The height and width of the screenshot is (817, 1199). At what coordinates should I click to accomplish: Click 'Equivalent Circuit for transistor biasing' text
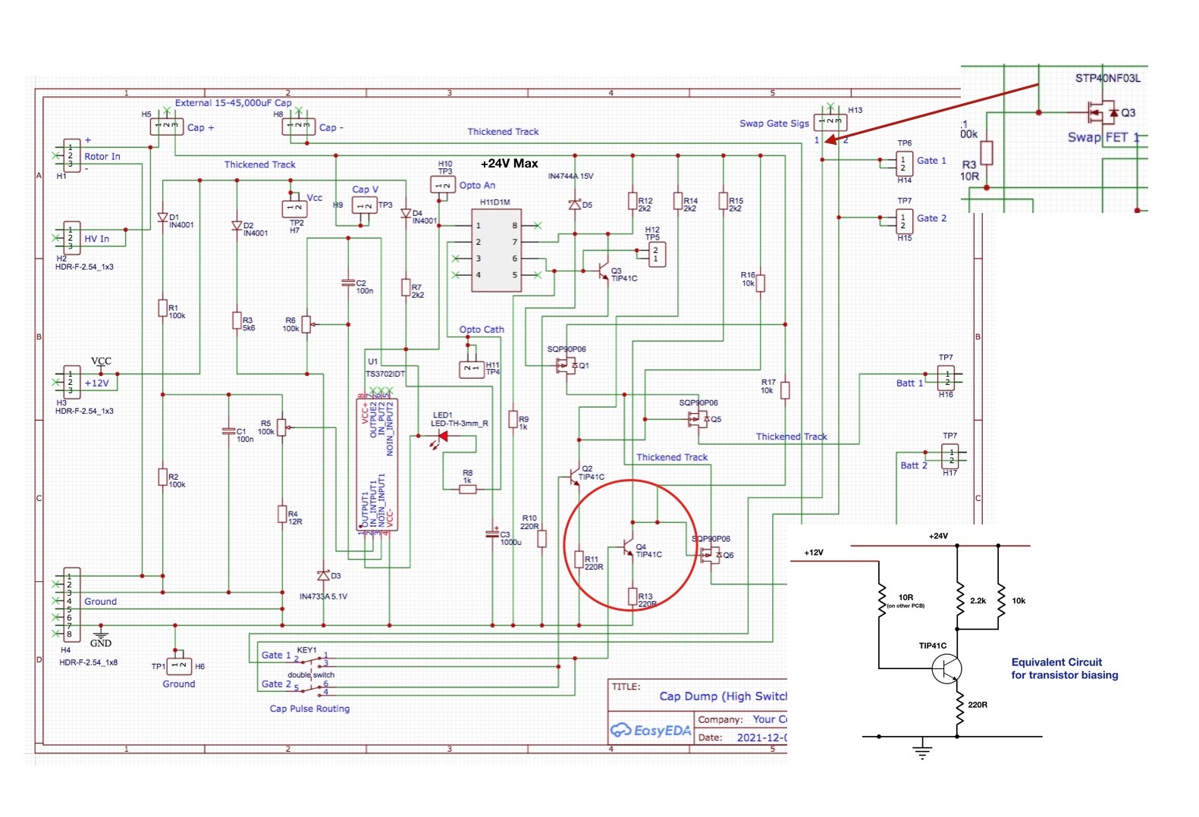click(x=1064, y=668)
